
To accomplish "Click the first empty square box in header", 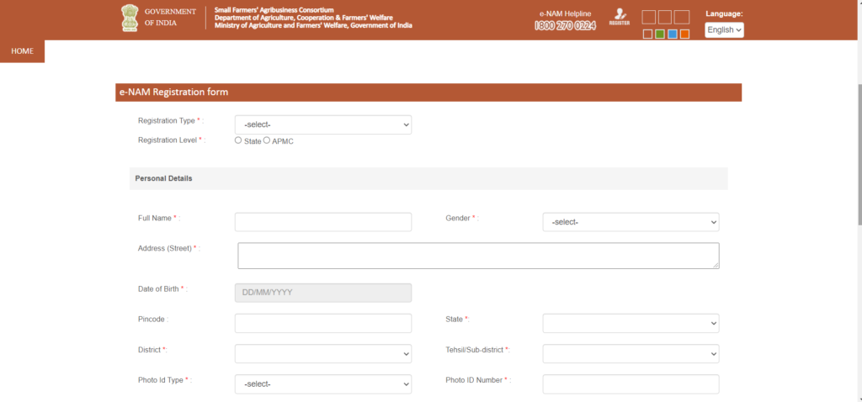I will [648, 17].
